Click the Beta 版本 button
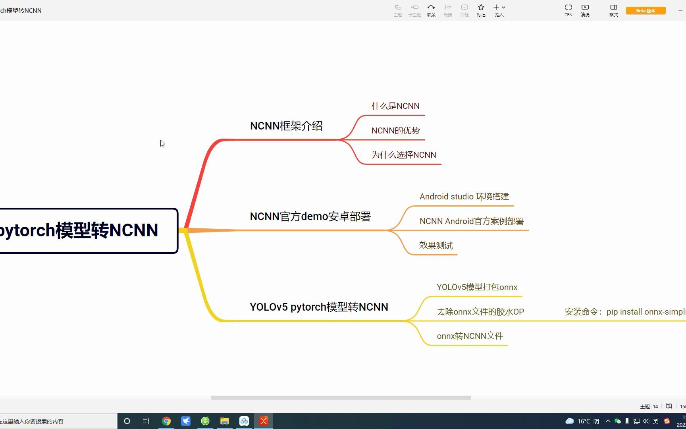Viewport: 686px width, 429px height. (x=646, y=10)
